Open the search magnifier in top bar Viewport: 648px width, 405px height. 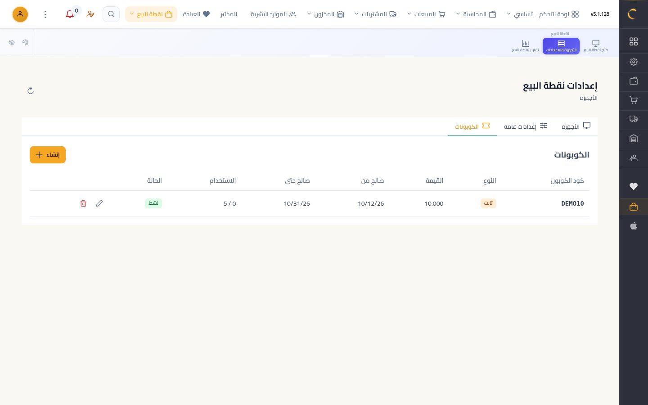click(x=111, y=14)
